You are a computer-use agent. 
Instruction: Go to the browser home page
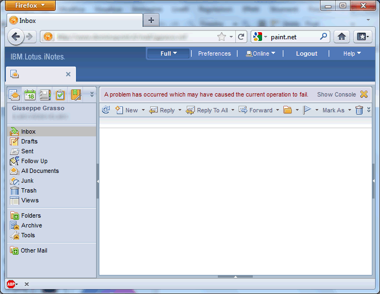(342, 37)
